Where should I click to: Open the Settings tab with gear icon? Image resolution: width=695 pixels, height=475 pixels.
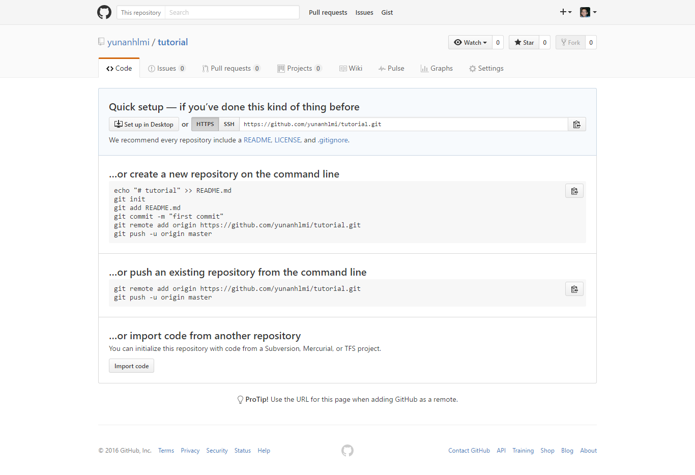click(486, 69)
